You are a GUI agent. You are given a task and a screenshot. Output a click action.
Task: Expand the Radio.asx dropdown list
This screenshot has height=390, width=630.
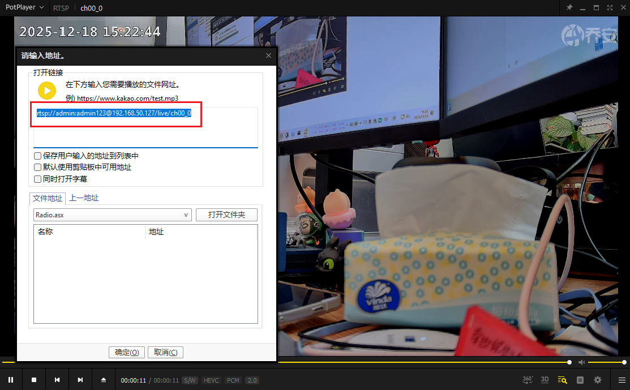(x=186, y=215)
